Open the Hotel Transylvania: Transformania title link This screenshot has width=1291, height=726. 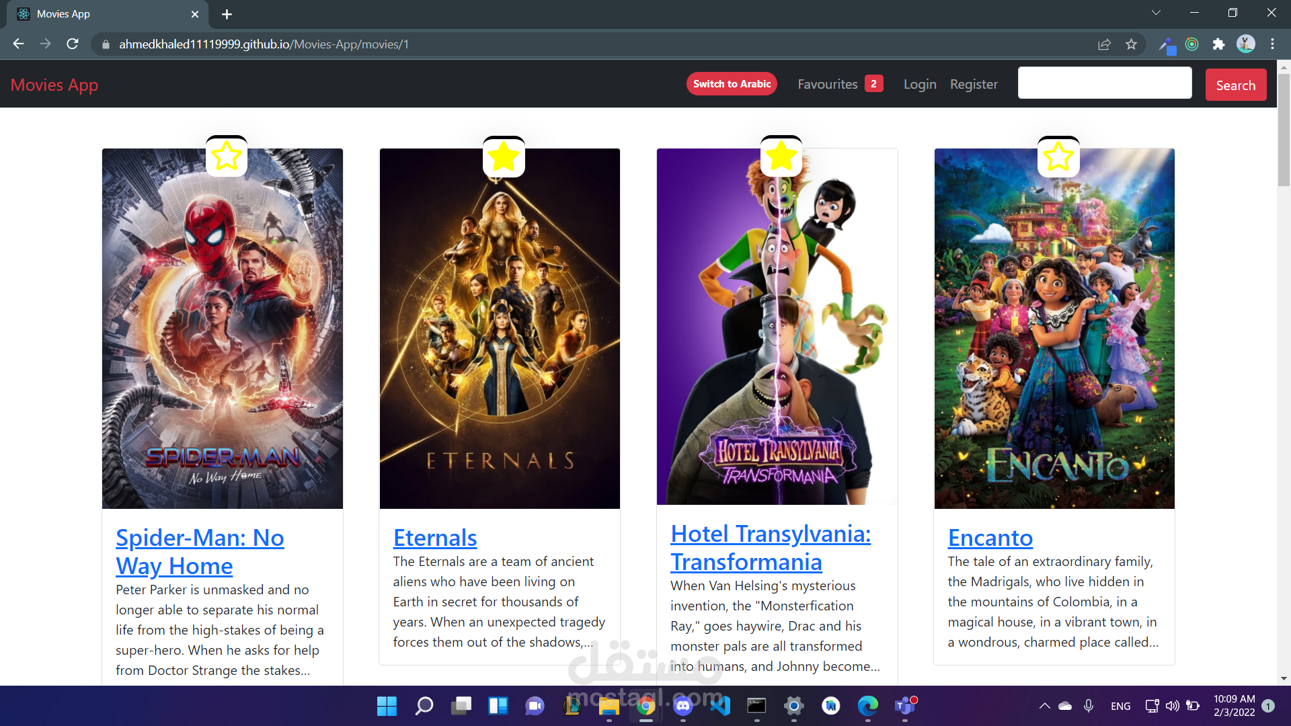(x=771, y=547)
